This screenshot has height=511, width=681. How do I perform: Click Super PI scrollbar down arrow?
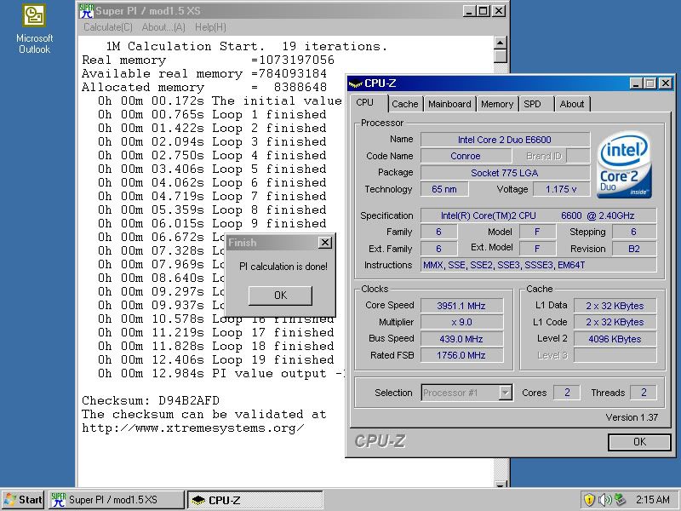click(x=501, y=485)
